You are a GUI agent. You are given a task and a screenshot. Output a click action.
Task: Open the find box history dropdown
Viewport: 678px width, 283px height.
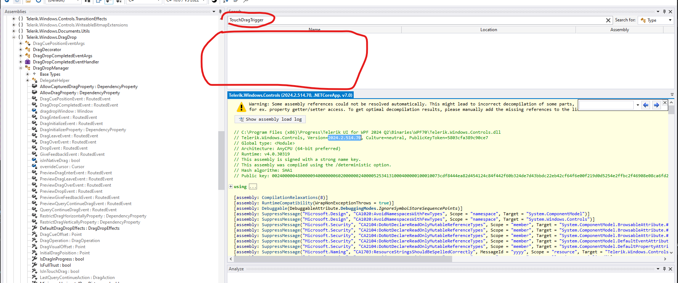(638, 105)
